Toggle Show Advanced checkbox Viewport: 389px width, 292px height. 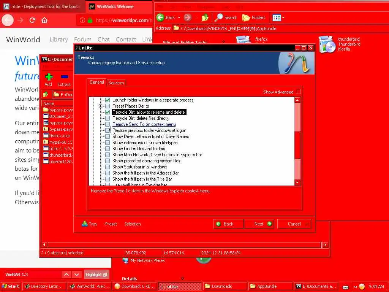[x=299, y=92]
